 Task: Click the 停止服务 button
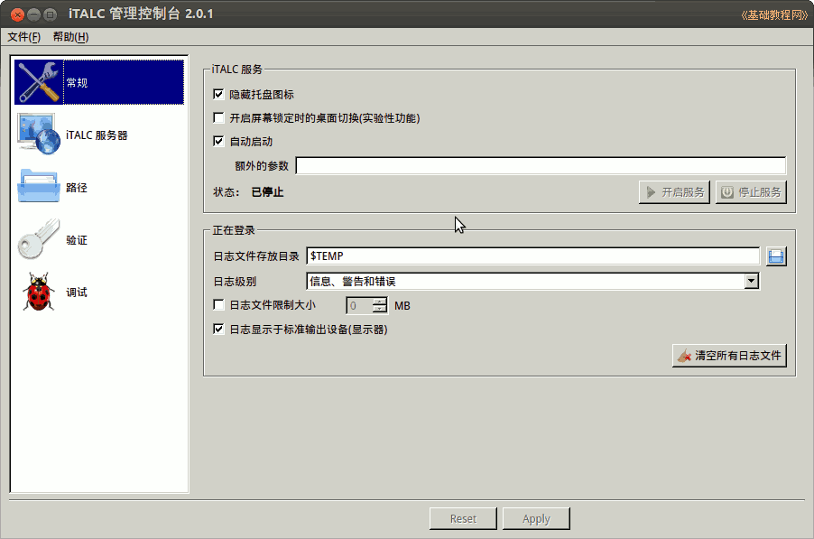click(751, 192)
